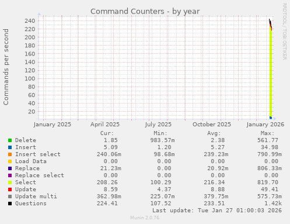Click the 'July 2025' x-axis label
The width and height of the screenshot is (290, 224).
[158, 125]
